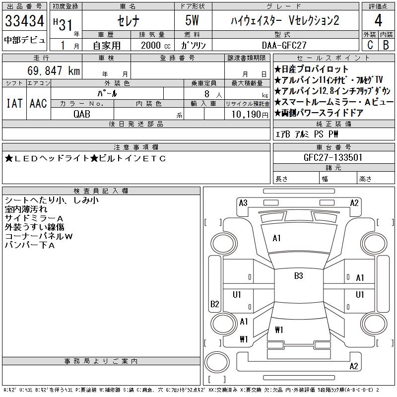The width and height of the screenshot is (397, 397).
Task: Click the recycle deposit amount 10,190円
Action: pos(247,114)
